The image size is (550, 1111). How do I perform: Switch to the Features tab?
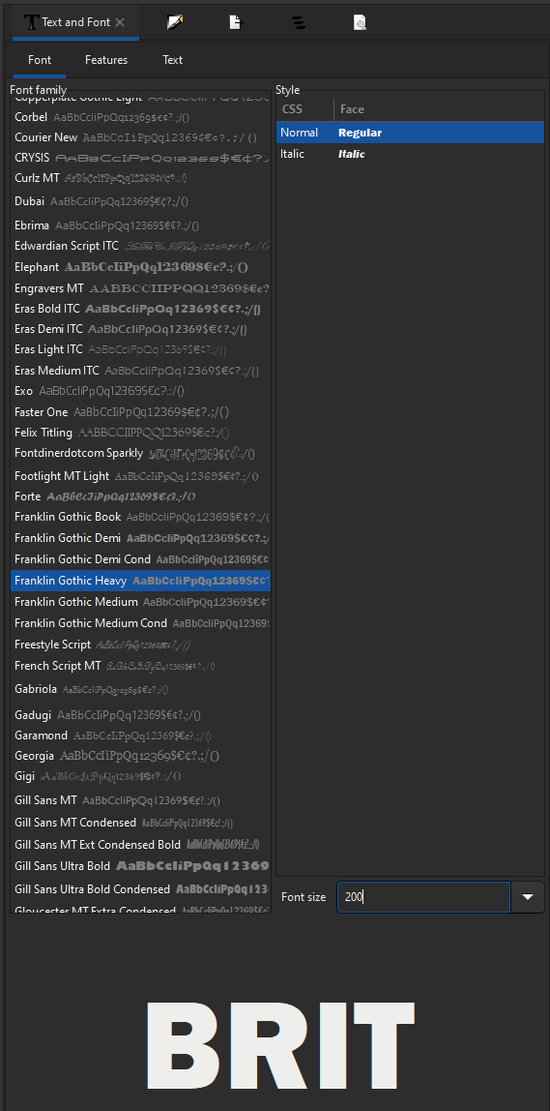point(106,60)
